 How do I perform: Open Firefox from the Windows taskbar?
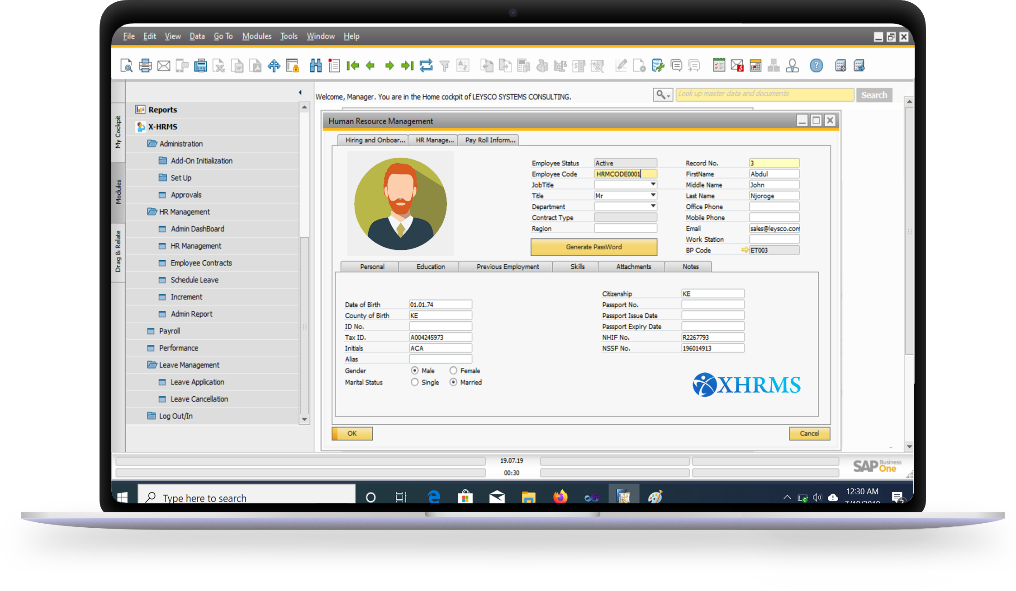(560, 497)
